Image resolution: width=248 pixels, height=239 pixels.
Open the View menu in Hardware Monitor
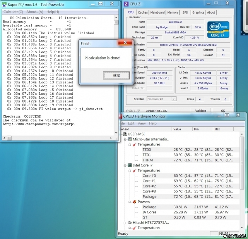tap(142, 123)
